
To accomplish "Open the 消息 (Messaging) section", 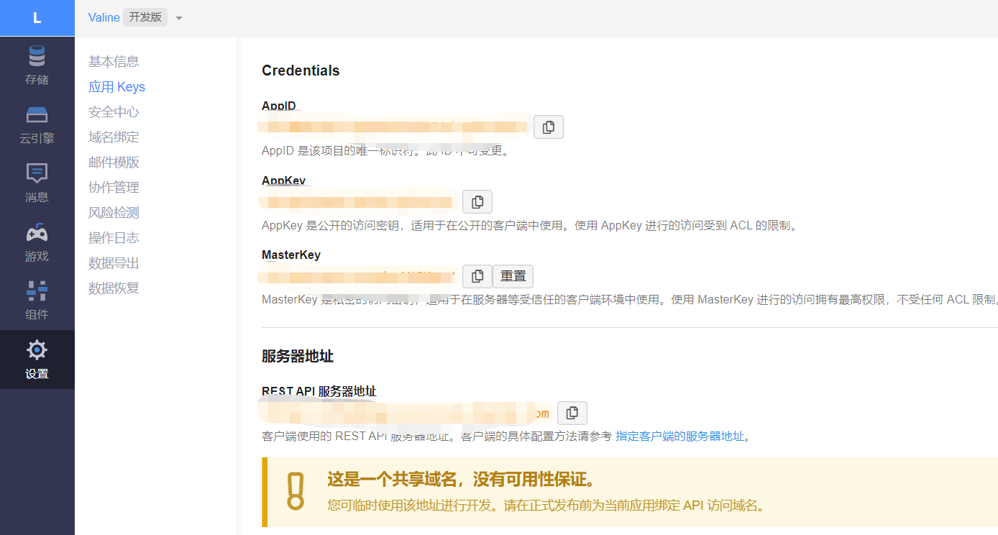I will [37, 183].
